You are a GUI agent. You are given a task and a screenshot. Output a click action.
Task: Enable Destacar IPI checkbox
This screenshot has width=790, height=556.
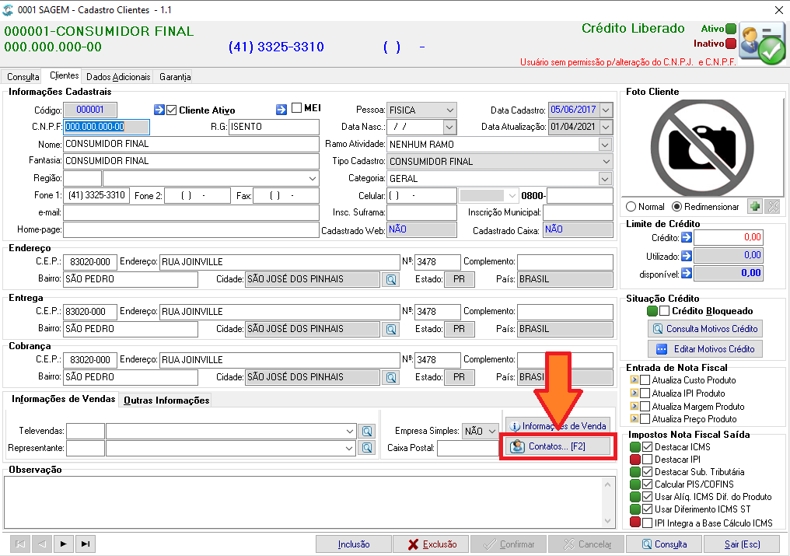648,460
